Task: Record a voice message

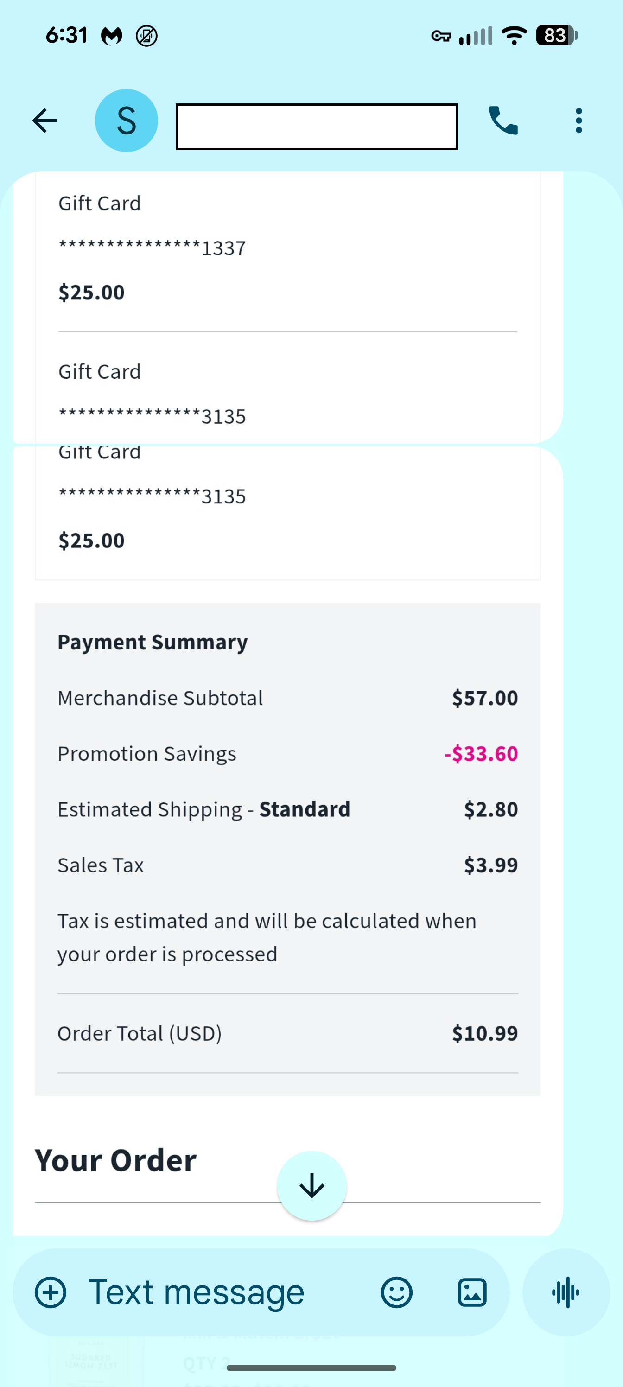Action: pyautogui.click(x=566, y=1292)
